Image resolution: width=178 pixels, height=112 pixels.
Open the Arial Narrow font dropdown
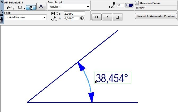tap(25, 17)
